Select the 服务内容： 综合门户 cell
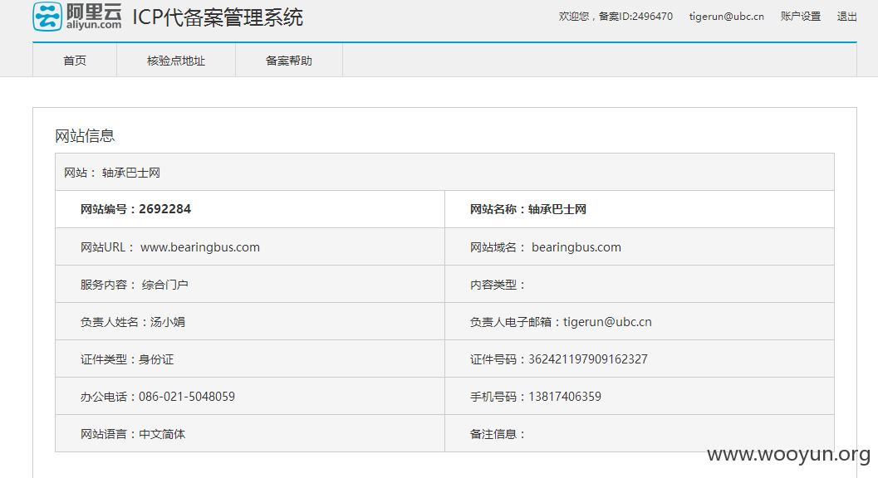This screenshot has height=478, width=878. [x=250, y=285]
